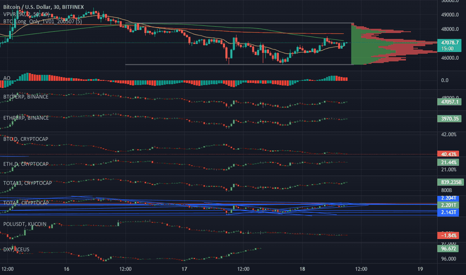This screenshot has height=275, width=466.
Task: Select the ETH.D, CRYPTOCAP pane label
Action: click(x=26, y=164)
